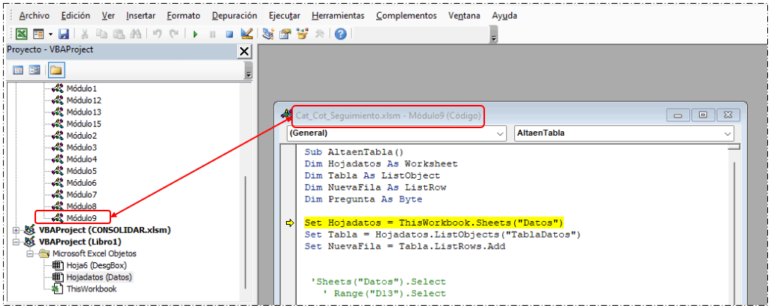
Task: Open the Depuración menu
Action: (234, 16)
